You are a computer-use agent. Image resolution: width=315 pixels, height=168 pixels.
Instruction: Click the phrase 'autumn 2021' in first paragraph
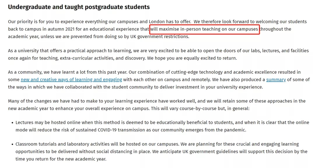click(61, 29)
